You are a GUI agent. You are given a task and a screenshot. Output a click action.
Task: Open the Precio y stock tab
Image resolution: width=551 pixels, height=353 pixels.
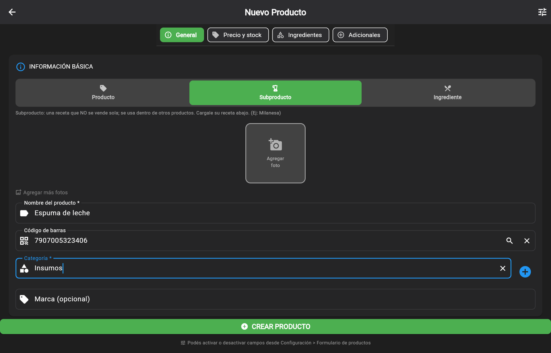(238, 35)
